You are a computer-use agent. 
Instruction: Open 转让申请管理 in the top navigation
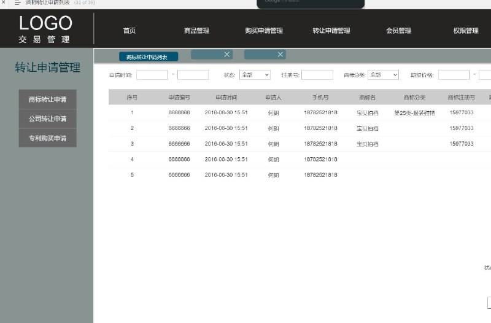coord(331,31)
